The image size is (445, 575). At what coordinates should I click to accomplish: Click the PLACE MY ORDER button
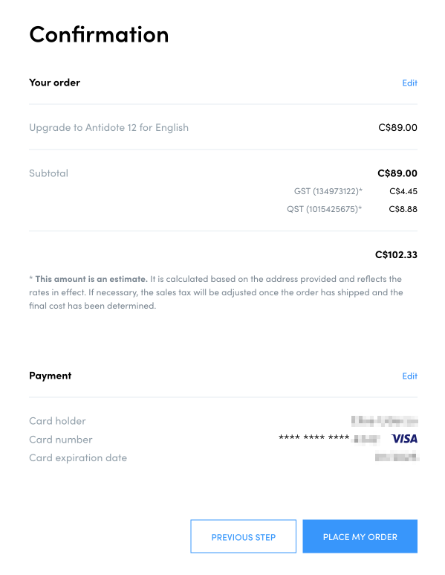360,536
